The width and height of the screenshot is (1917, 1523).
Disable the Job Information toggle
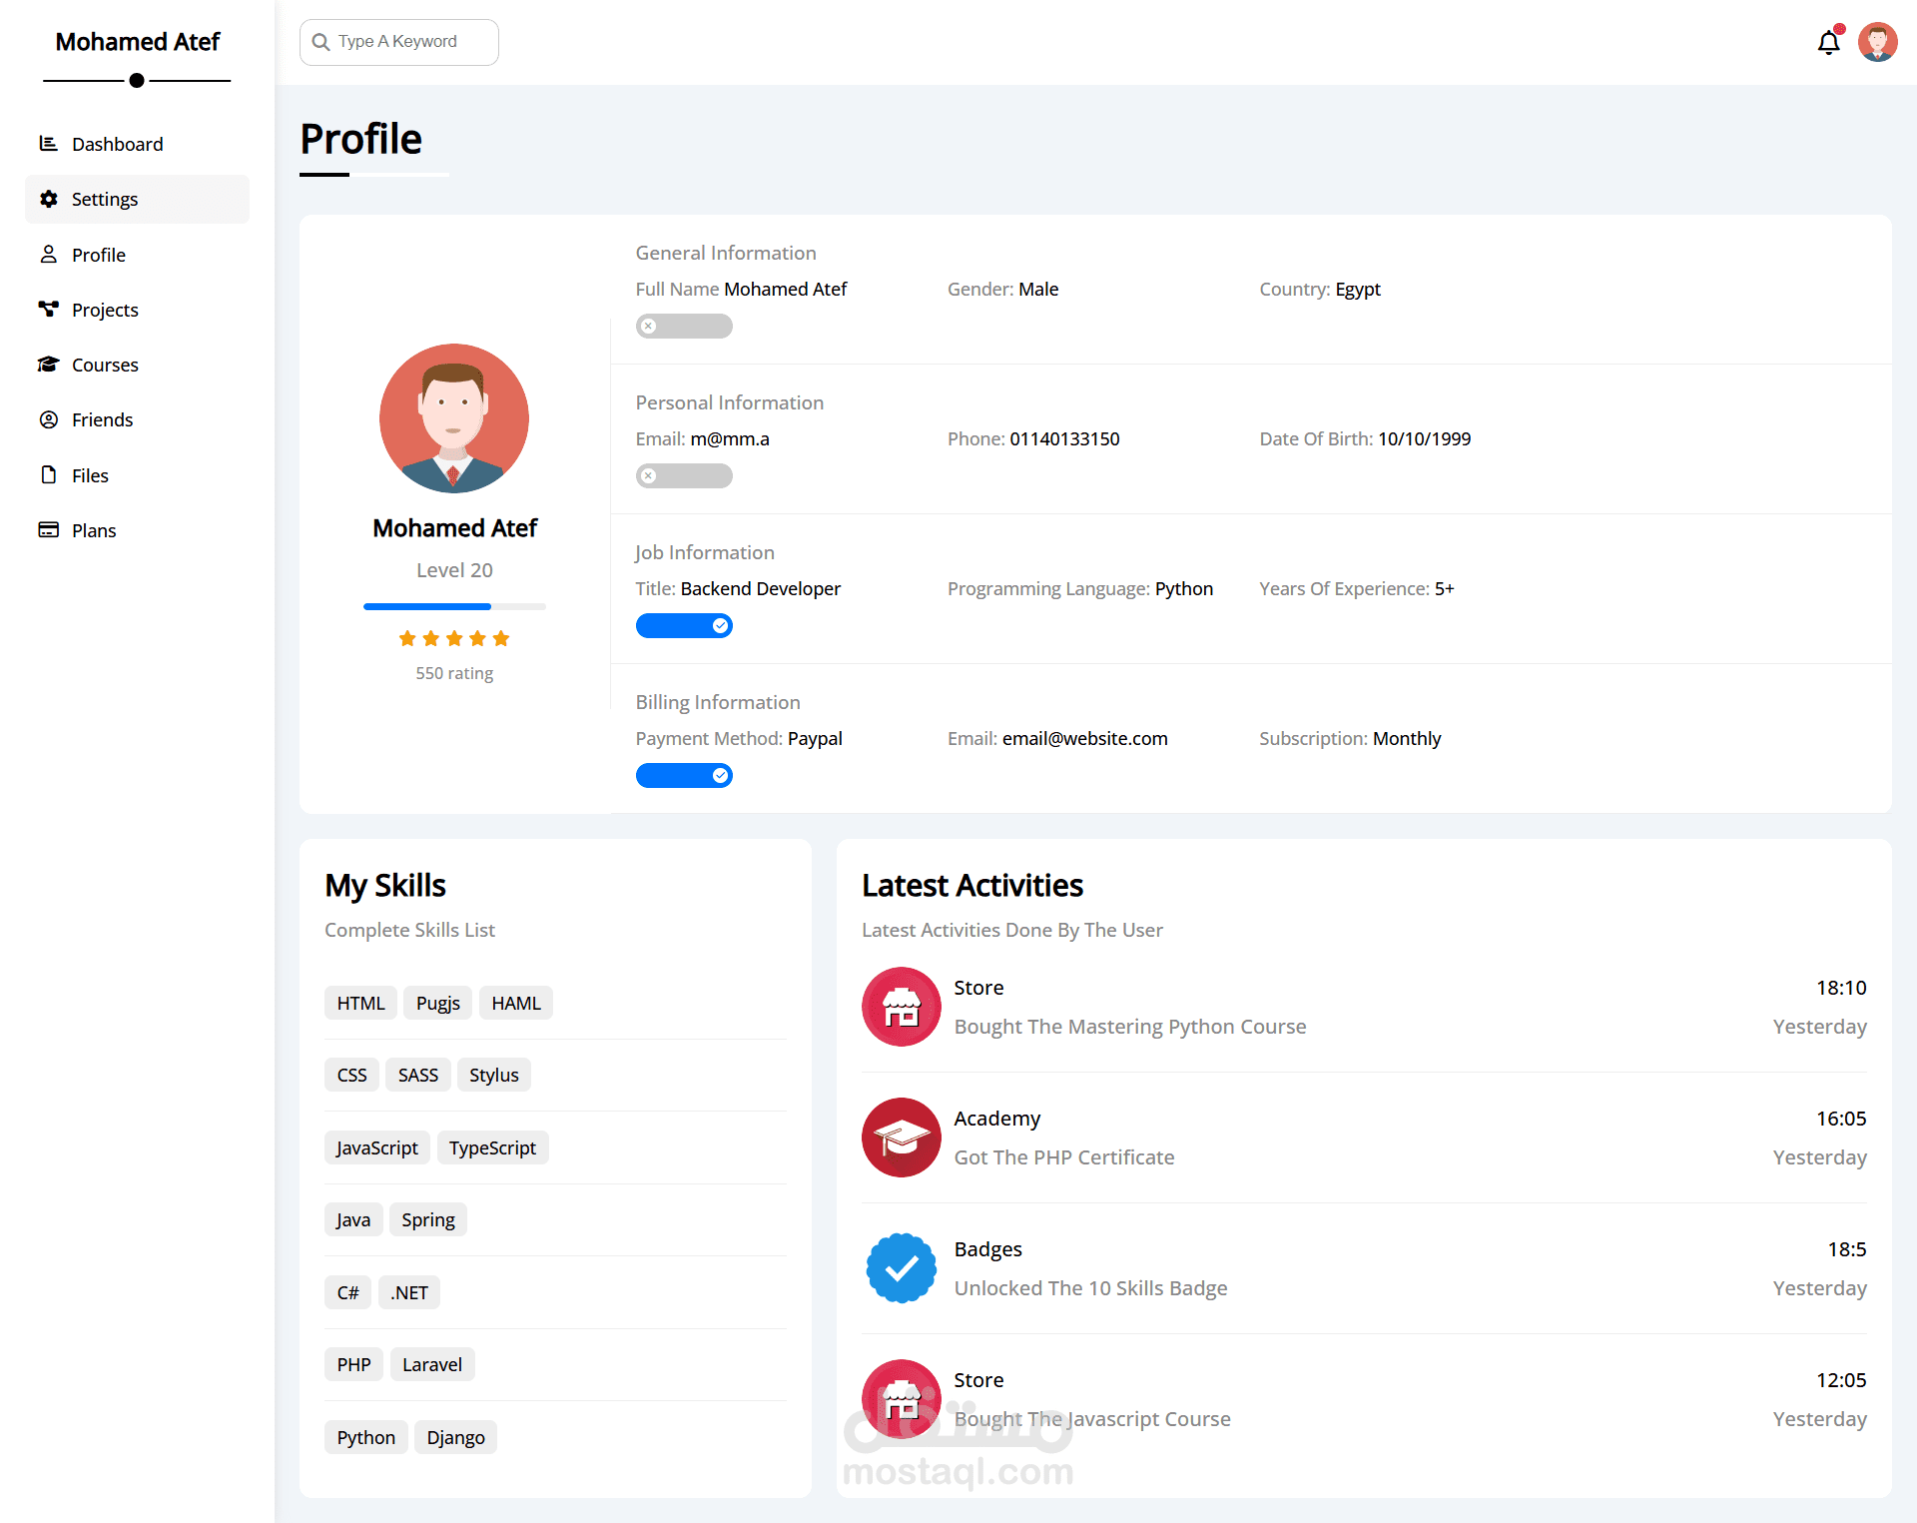pyautogui.click(x=684, y=626)
